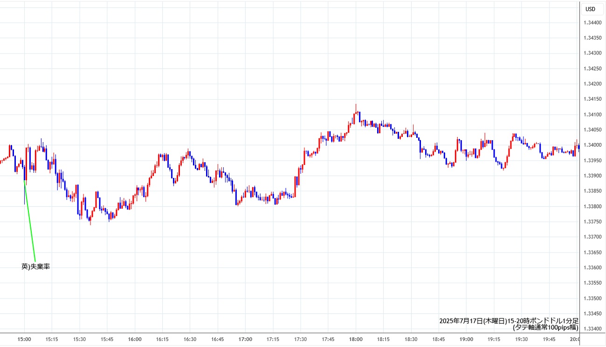Click the 17:00 time axis label
Viewport: 606px width, 347px height.
click(x=245, y=340)
